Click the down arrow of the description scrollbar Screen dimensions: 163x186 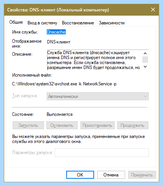[145, 67]
